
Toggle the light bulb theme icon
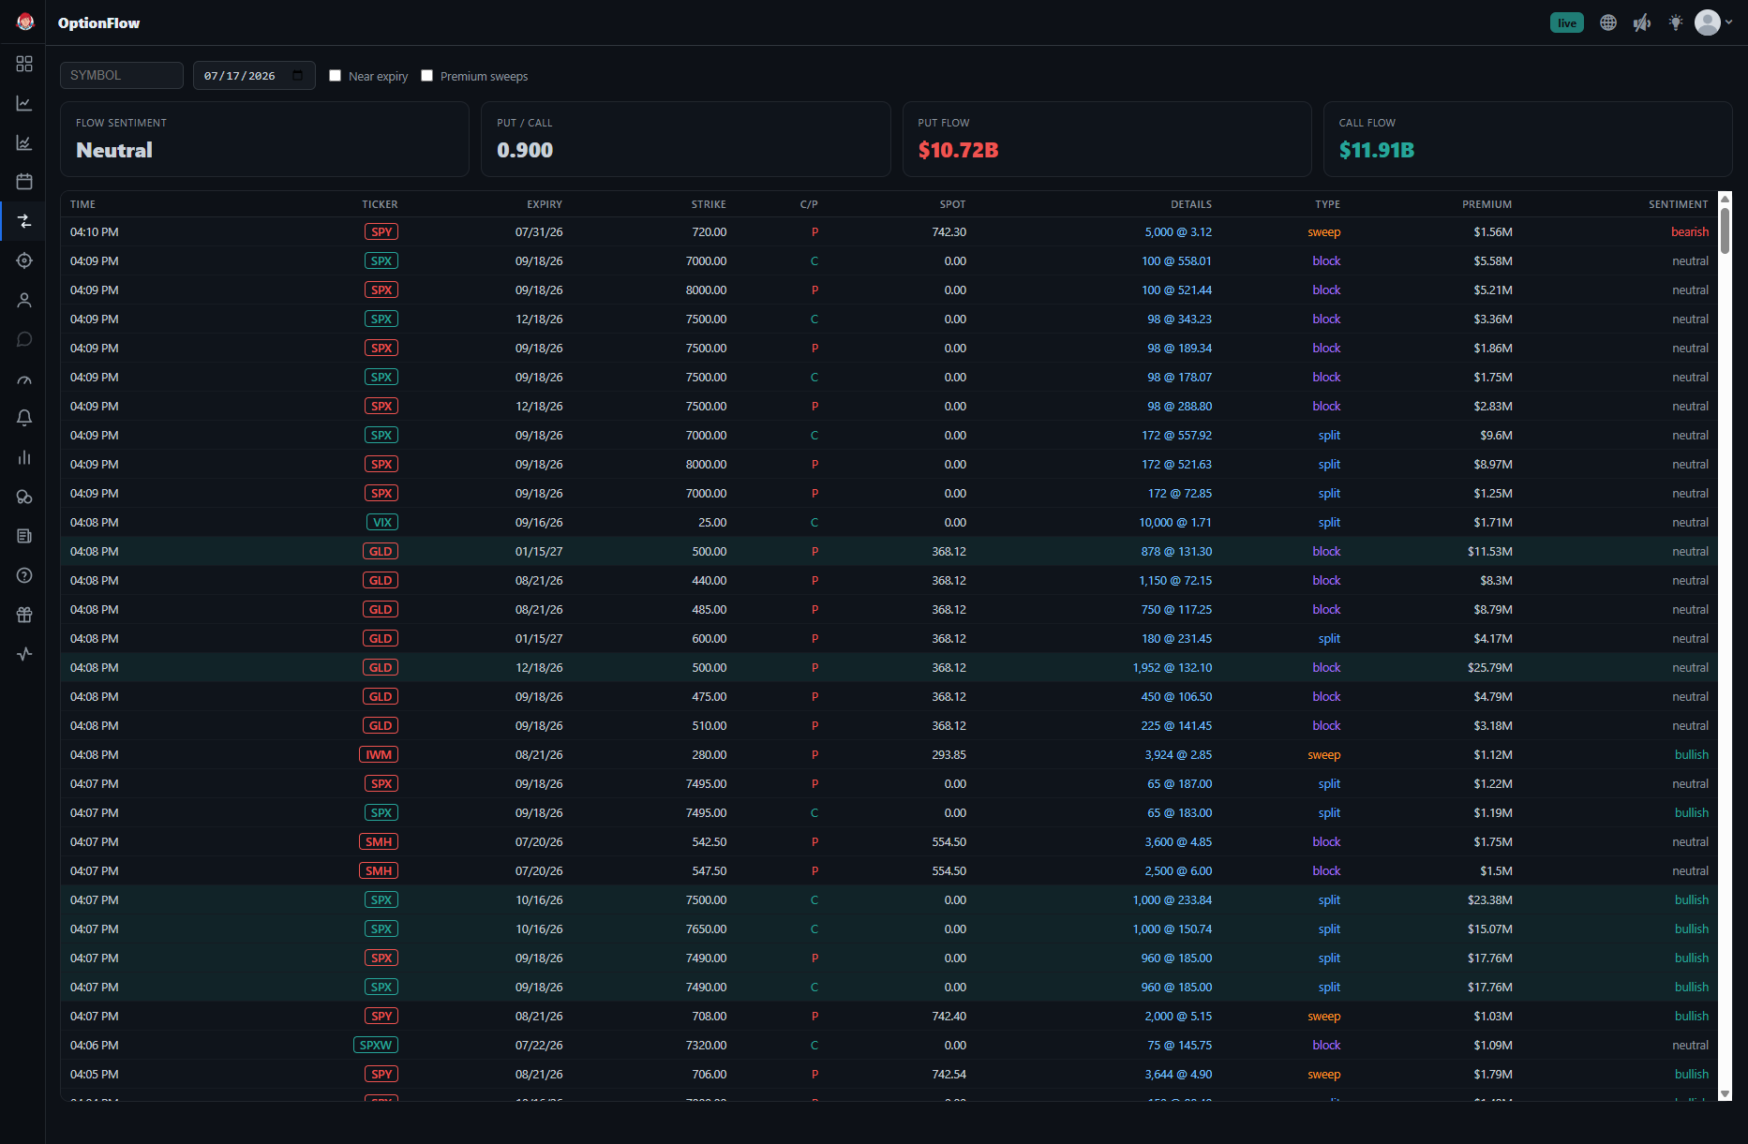click(x=1676, y=22)
